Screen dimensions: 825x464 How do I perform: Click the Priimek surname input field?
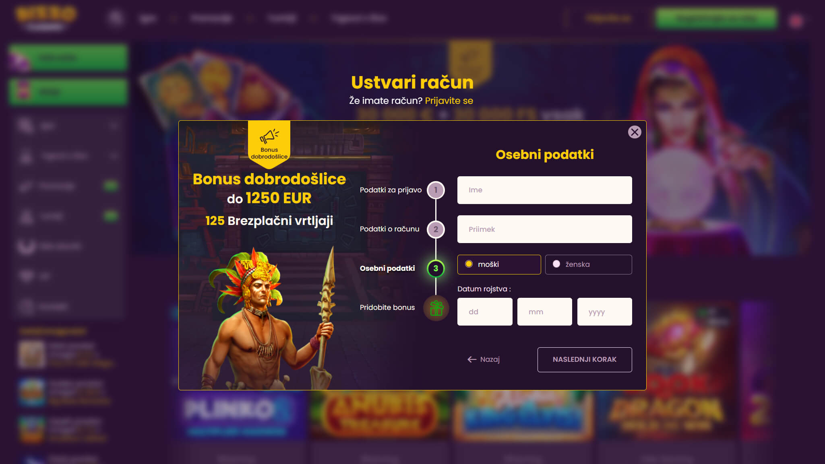pos(544,229)
